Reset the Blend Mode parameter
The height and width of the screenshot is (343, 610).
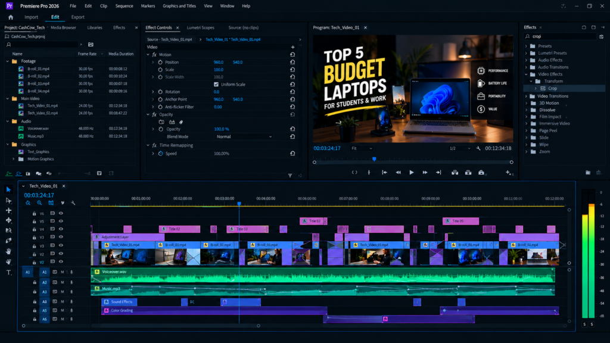[x=292, y=136]
